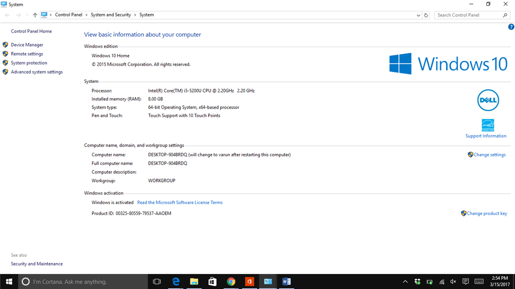Viewport: 515px width, 289px height.
Task: Click the Energy Star logo
Action: pyautogui.click(x=488, y=125)
